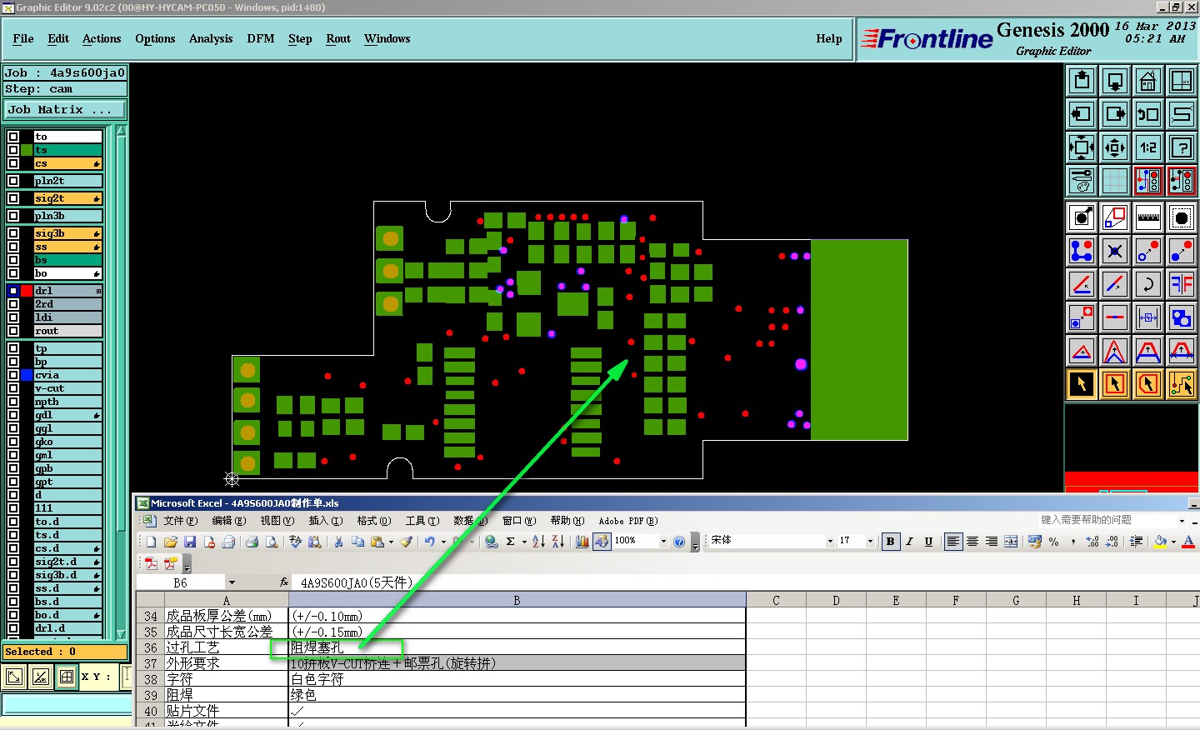1200x730 pixels.
Task: Open Excel AutoSum dropdown arrow
Action: [x=524, y=542]
